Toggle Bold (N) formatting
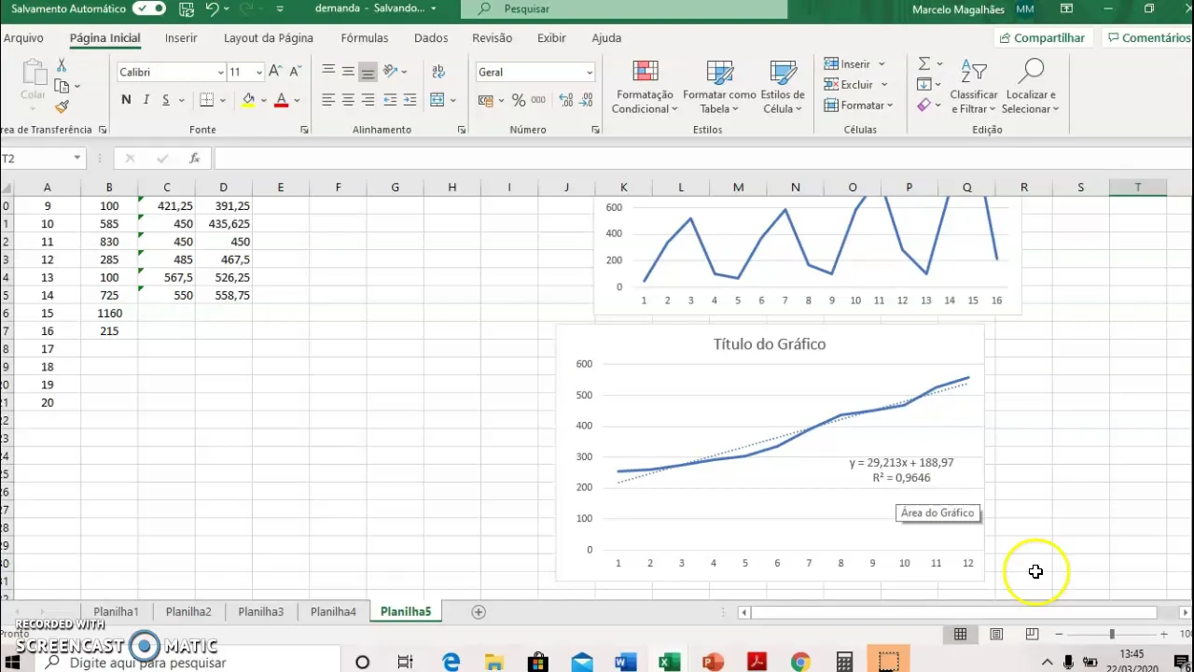The image size is (1194, 672). click(x=126, y=100)
